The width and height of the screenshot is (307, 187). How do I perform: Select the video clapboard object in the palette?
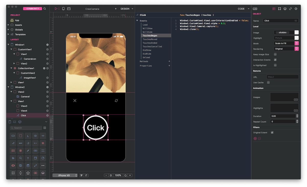[x=28, y=166]
